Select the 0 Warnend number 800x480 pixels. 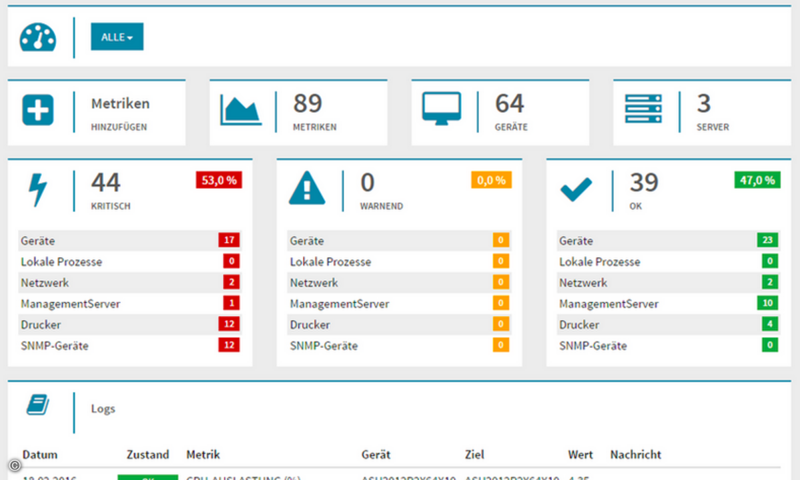[x=368, y=183]
